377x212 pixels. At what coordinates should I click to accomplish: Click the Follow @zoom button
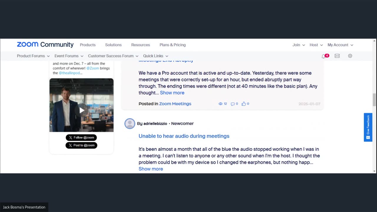(x=81, y=138)
